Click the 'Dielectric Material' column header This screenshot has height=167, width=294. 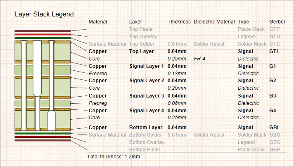coord(214,22)
